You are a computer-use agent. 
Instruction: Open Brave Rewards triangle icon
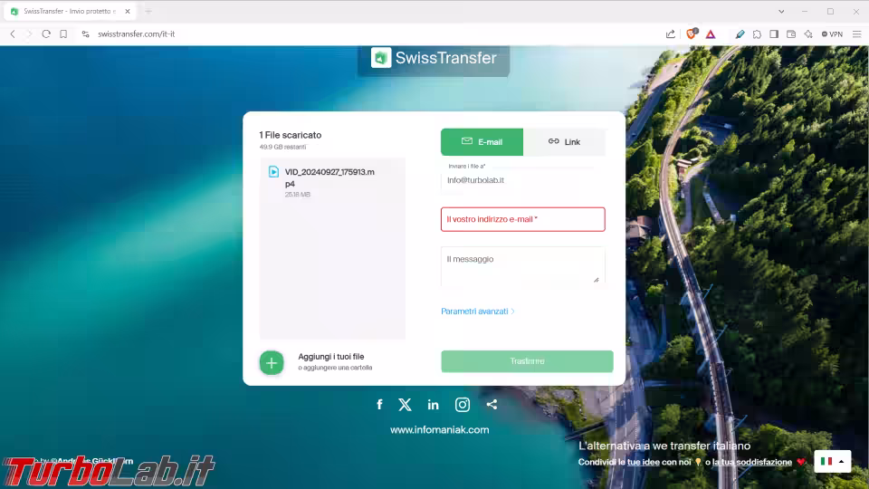click(x=711, y=34)
